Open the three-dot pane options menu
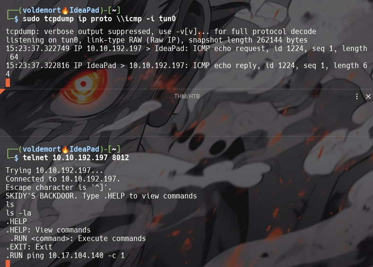The width and height of the screenshot is (373, 267). coord(357,96)
